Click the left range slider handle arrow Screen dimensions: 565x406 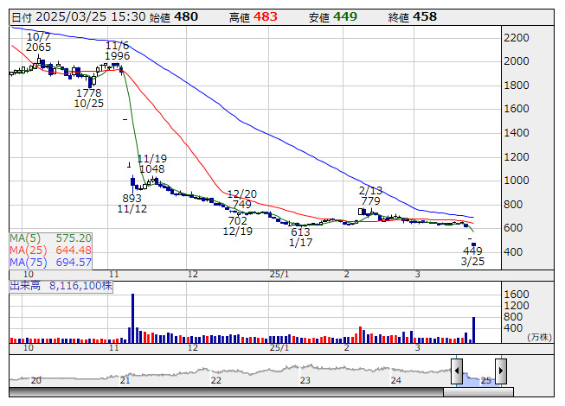pos(457,371)
